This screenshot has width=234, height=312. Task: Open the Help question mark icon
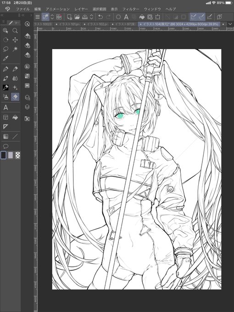pos(219,17)
